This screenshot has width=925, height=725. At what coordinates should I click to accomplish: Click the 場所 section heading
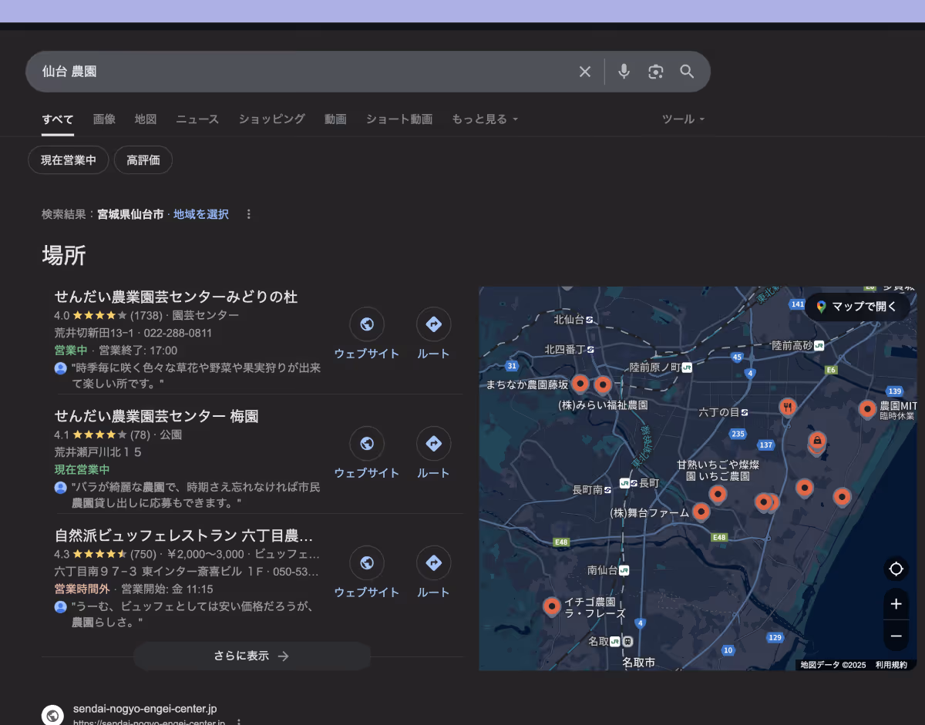point(64,255)
